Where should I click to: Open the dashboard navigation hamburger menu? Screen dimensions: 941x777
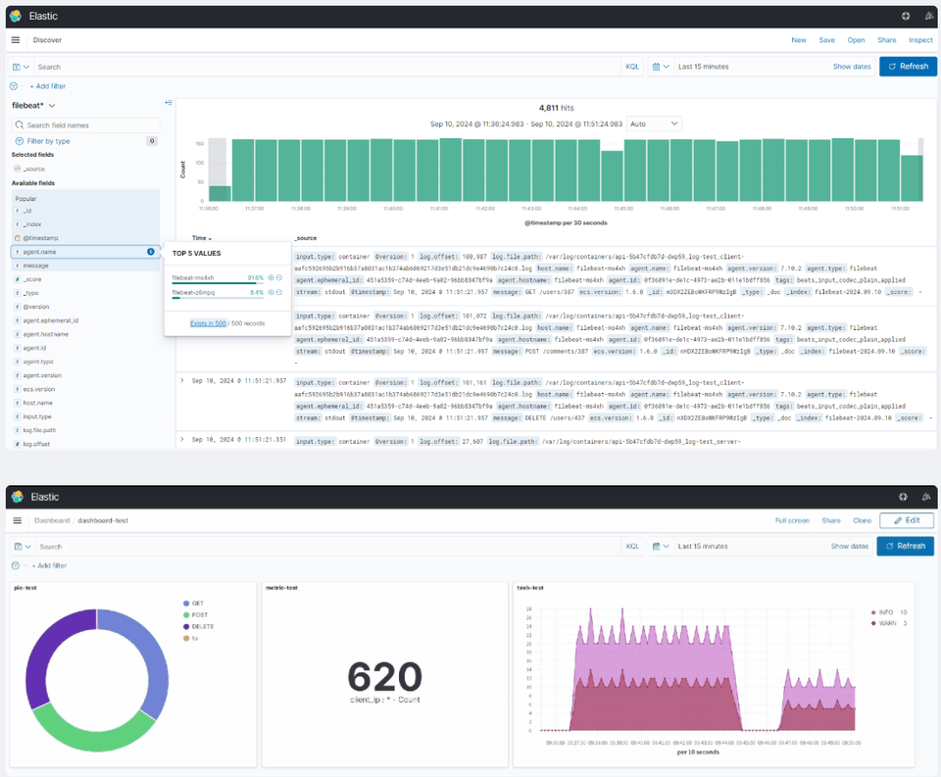click(x=18, y=521)
